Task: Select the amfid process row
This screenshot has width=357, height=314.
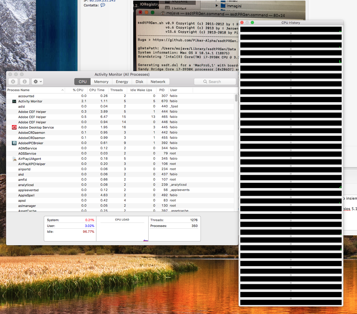Action: (x=120, y=180)
